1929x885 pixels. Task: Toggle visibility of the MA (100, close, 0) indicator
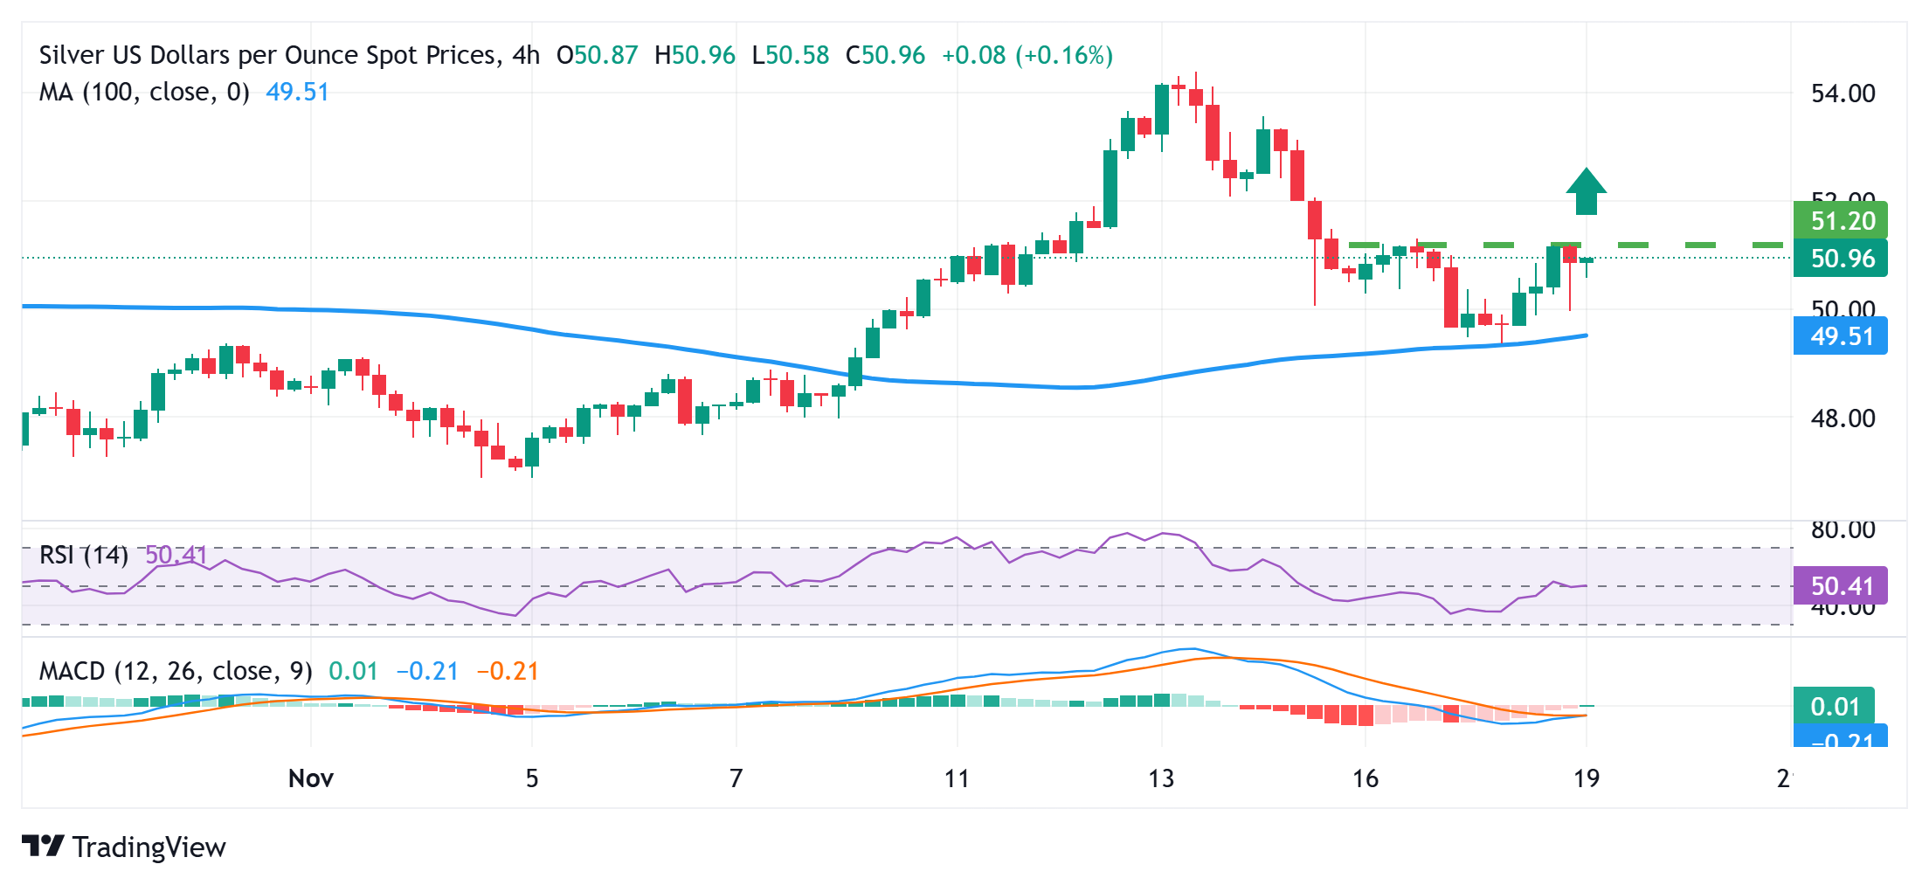(x=142, y=92)
